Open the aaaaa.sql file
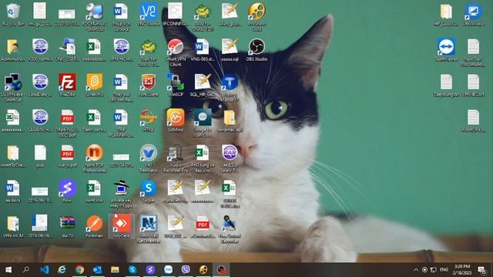 (x=230, y=49)
